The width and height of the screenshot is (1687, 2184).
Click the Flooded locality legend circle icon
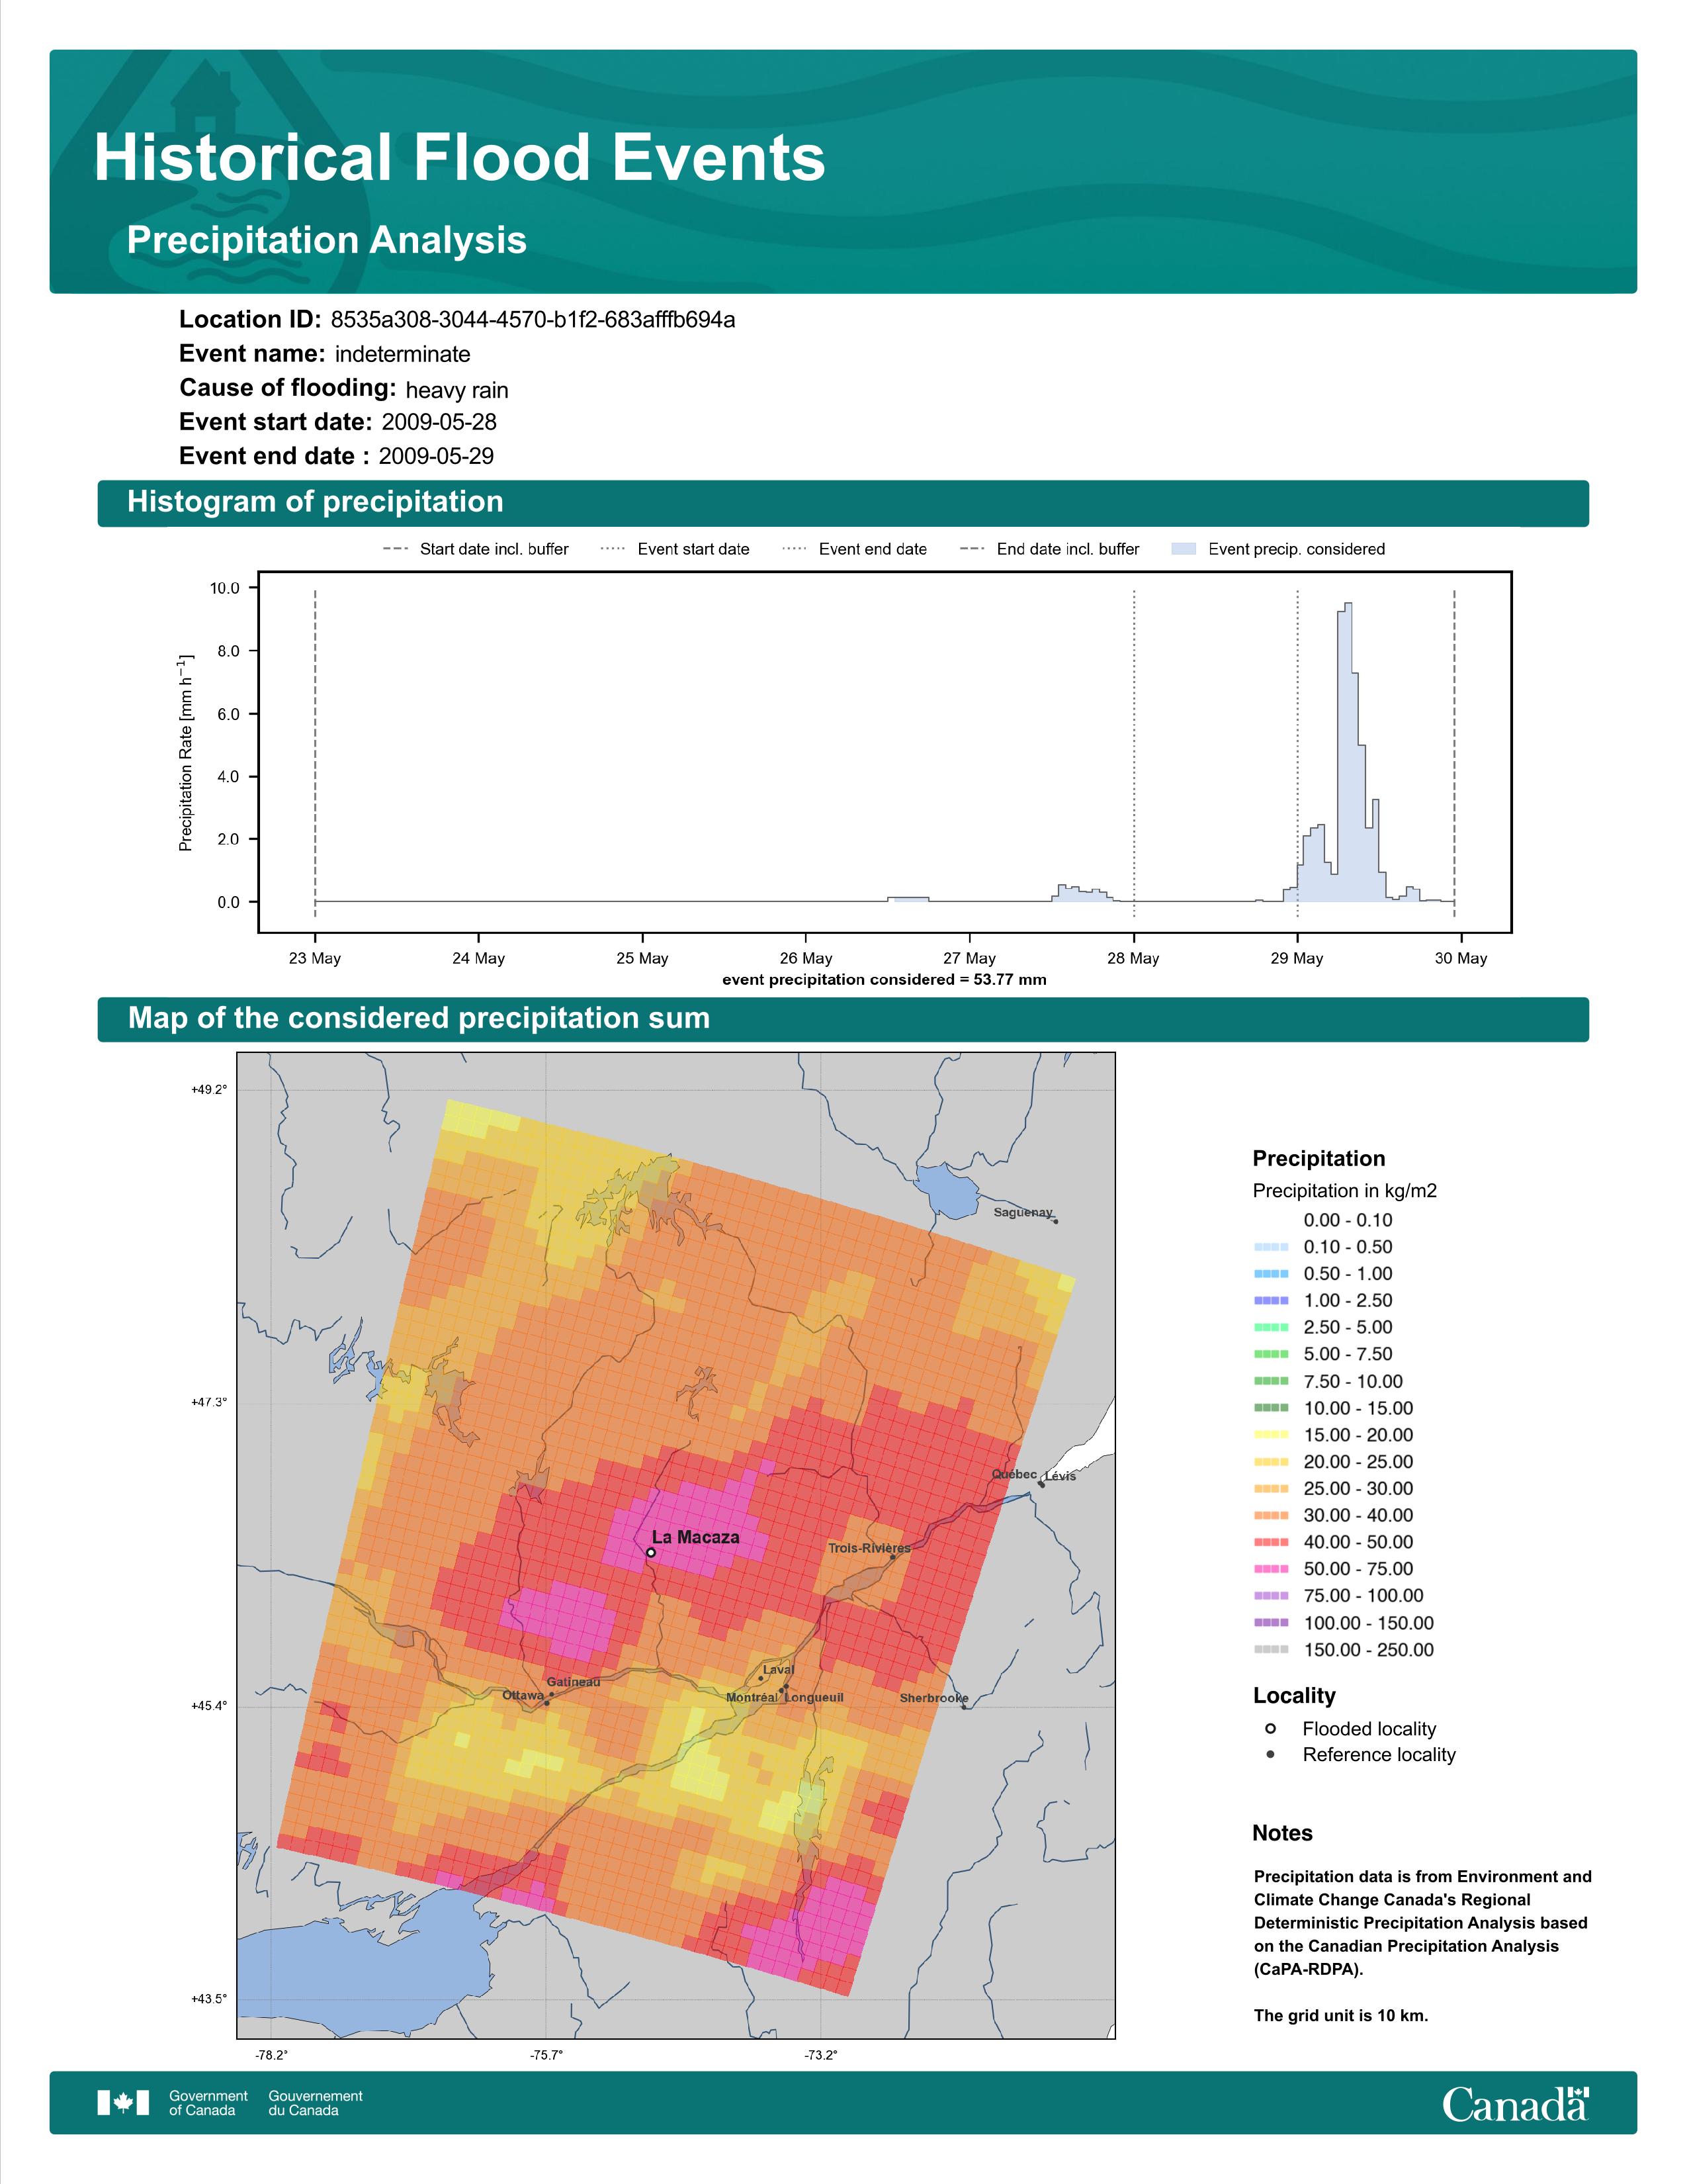click(1270, 1728)
